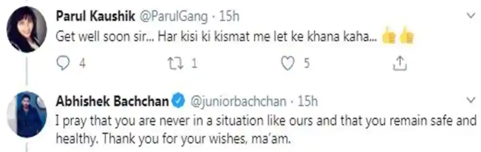
Task: Click the 15h timestamp on Abhishek's reply
Action: (308, 102)
